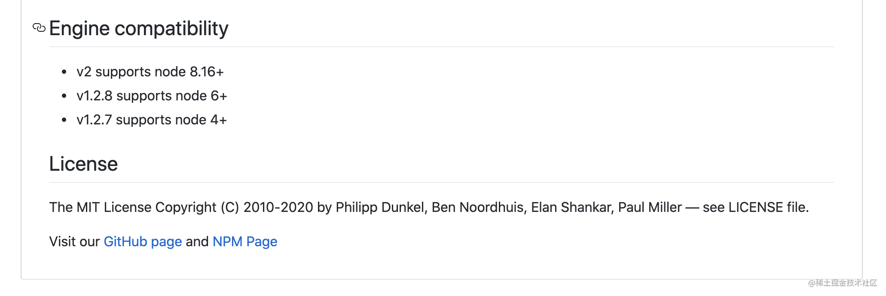Click the License heading
This screenshot has height=296, width=886.
pos(83,164)
